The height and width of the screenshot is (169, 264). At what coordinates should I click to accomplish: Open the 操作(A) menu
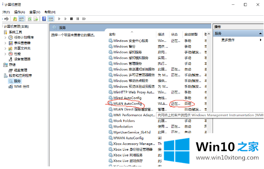tap(20, 12)
